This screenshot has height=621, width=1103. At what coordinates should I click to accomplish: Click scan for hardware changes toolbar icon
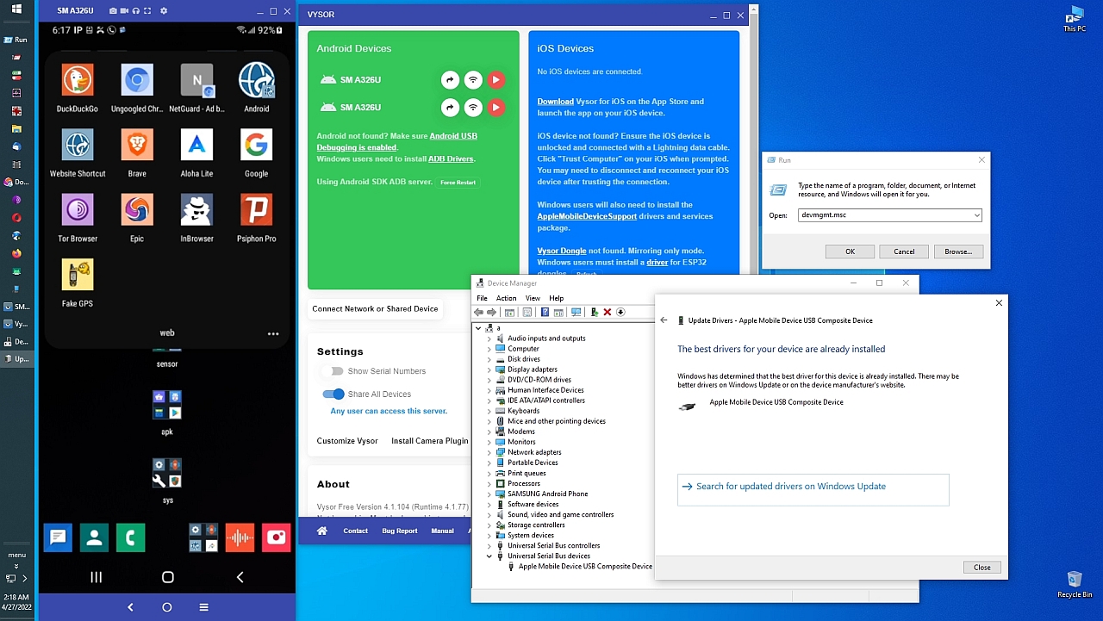576,312
